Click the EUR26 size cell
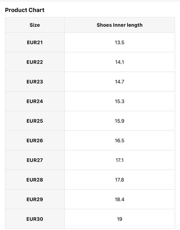 (x=35, y=141)
